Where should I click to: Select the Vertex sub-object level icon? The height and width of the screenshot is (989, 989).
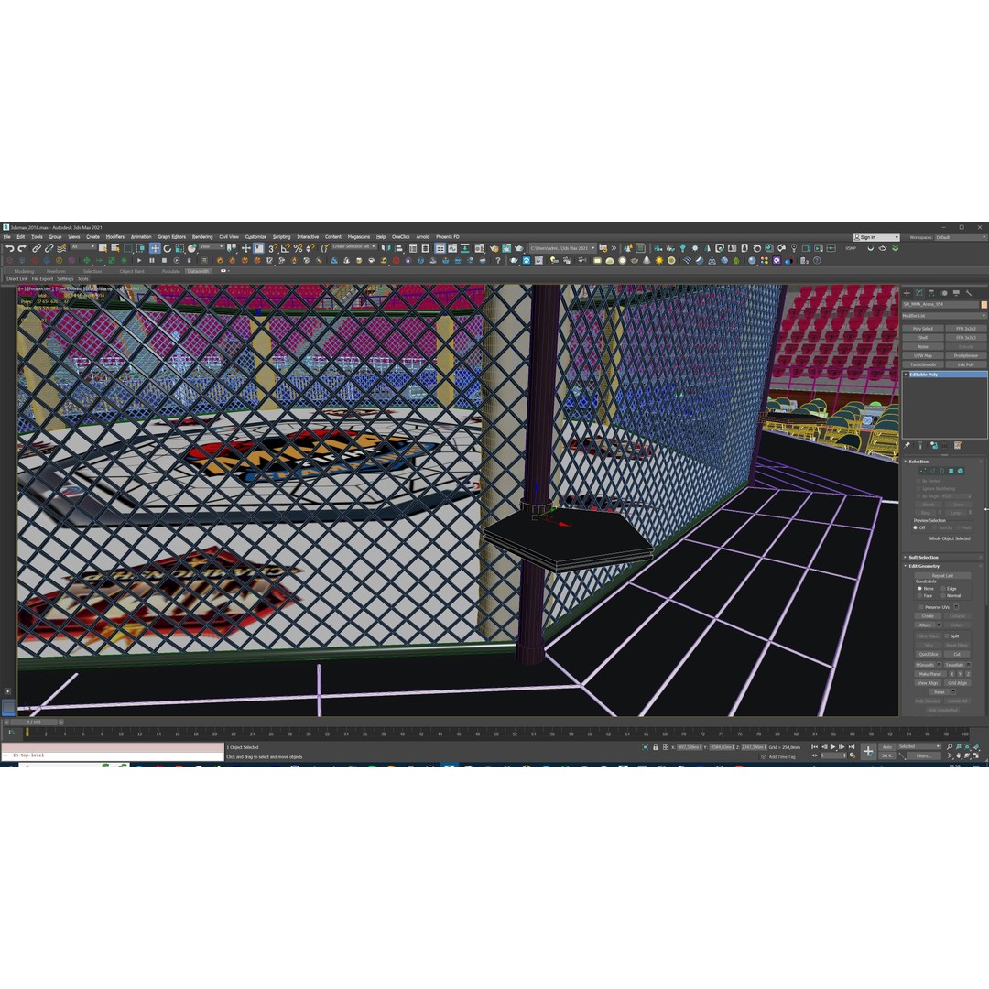pyautogui.click(x=923, y=472)
